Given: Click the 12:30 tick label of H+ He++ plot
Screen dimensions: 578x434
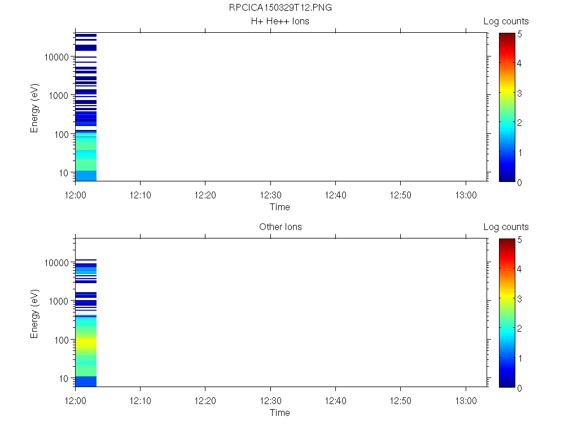Looking at the screenshot, I should (270, 195).
